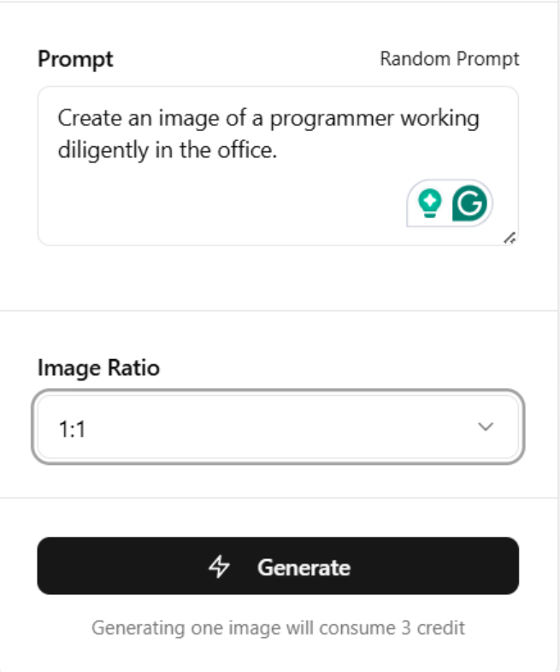Select the 1:1 ratio value text
Image resolution: width=560 pixels, height=672 pixels.
(73, 428)
